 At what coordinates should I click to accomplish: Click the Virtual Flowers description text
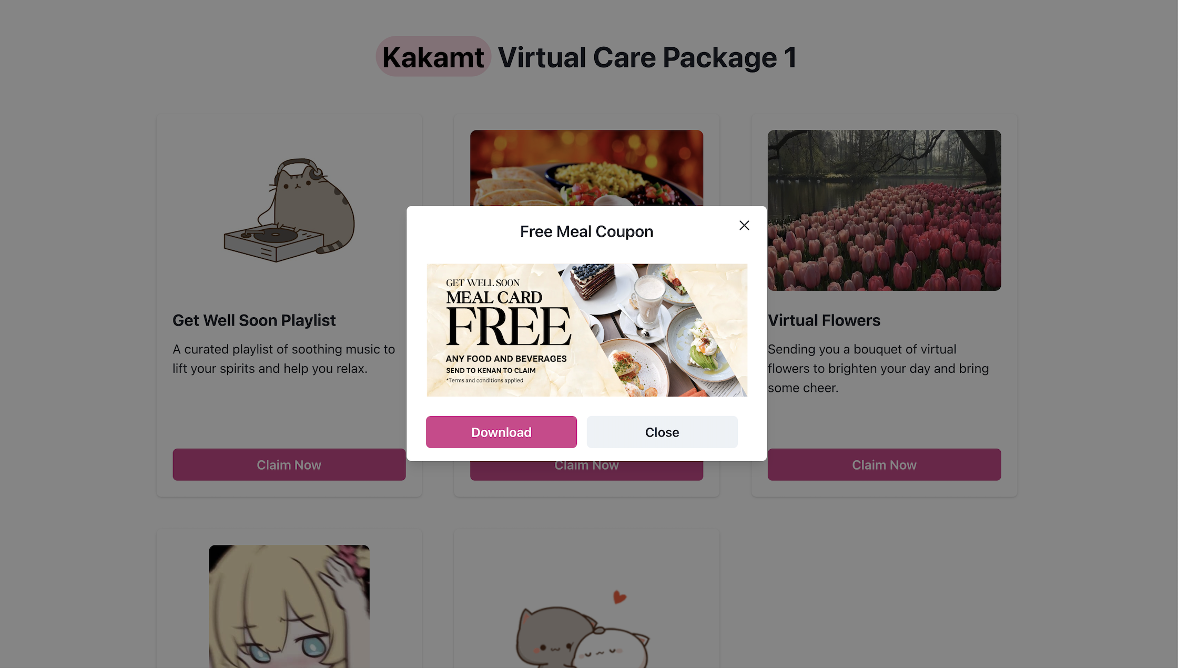coord(878,368)
